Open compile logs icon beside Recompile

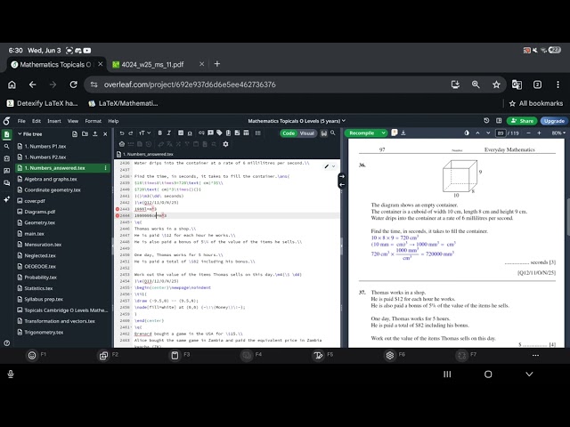(x=395, y=133)
